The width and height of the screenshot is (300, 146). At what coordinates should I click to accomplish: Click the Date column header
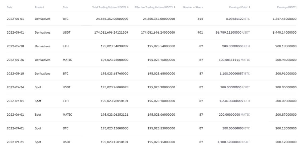click(x=9, y=7)
